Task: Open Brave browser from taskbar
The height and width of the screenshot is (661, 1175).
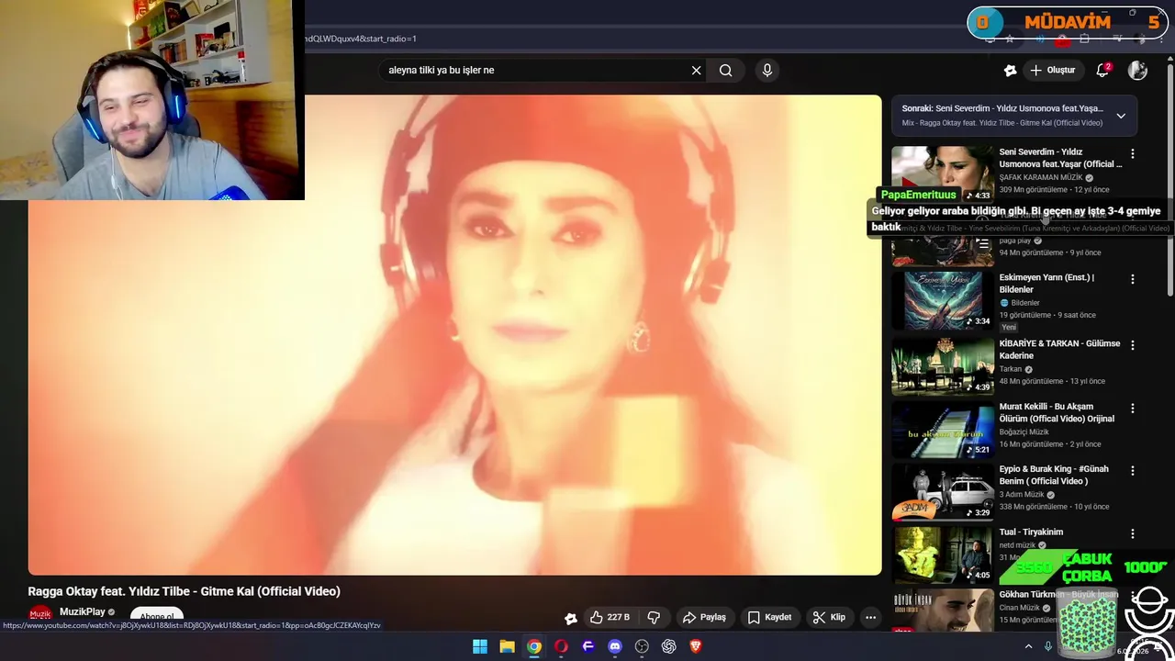Action: pos(696,646)
